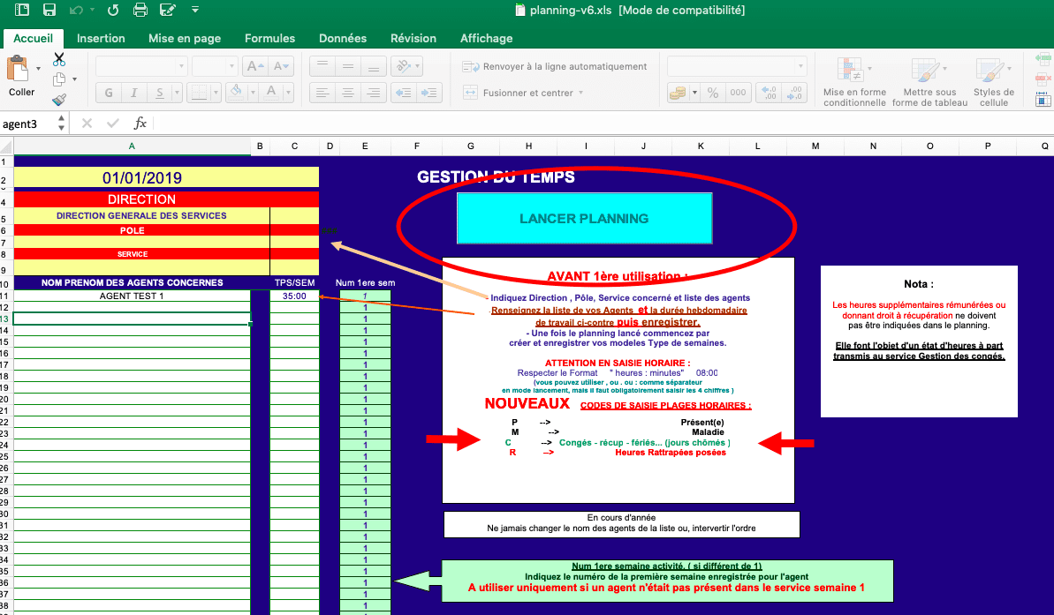The width and height of the screenshot is (1054, 615).
Task: Open the Formules tab
Action: pyautogui.click(x=269, y=38)
